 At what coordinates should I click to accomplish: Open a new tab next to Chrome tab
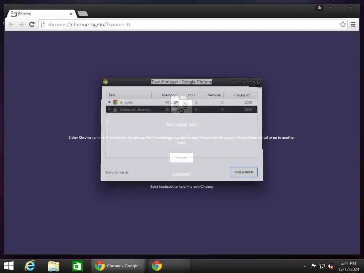tap(82, 14)
